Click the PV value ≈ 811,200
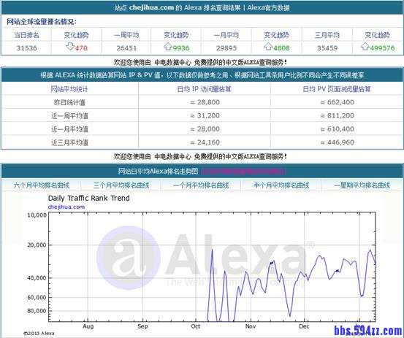Screen dimensions: 404x338 pos(337,115)
